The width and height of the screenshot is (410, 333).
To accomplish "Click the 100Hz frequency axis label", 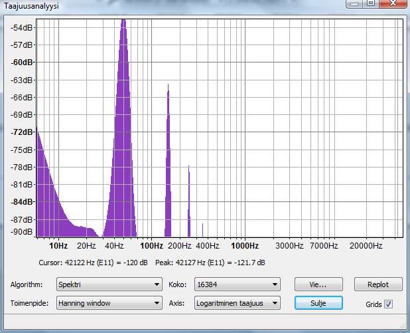I will click(152, 246).
